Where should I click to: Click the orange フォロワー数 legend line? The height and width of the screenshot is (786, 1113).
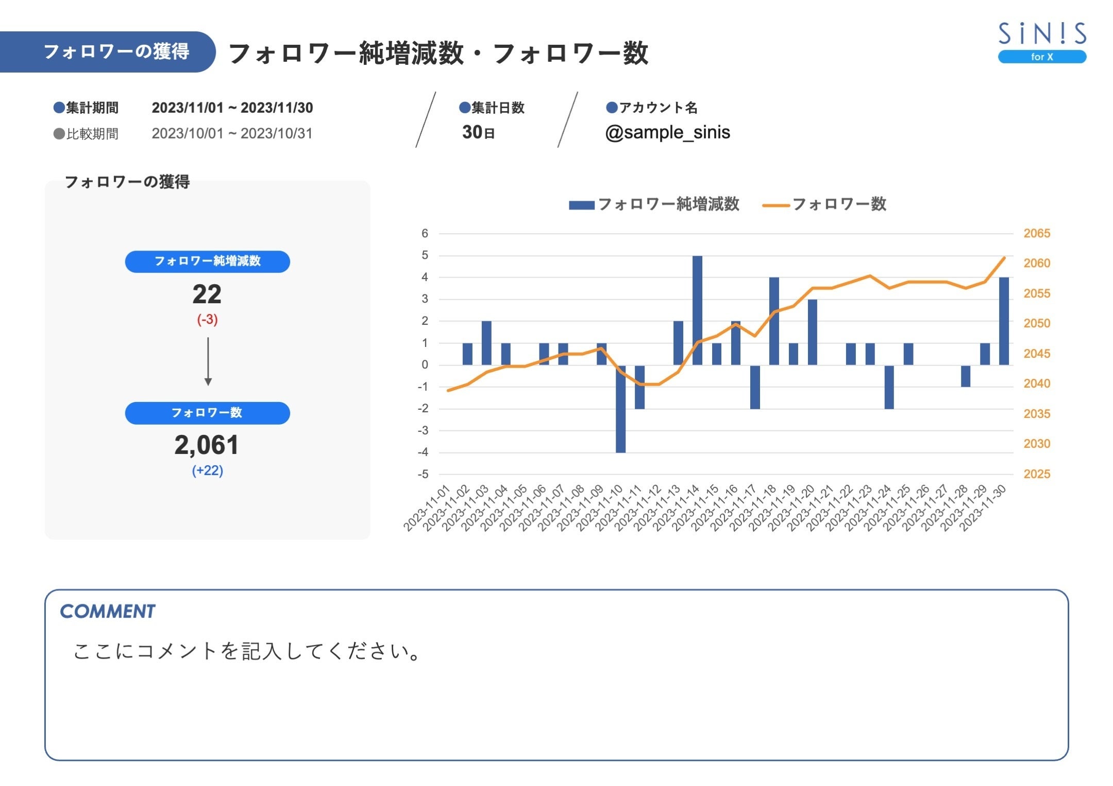[x=775, y=205]
